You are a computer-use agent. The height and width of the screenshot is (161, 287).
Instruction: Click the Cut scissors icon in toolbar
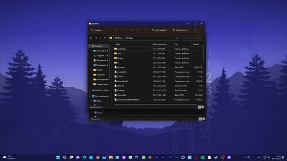point(109,30)
